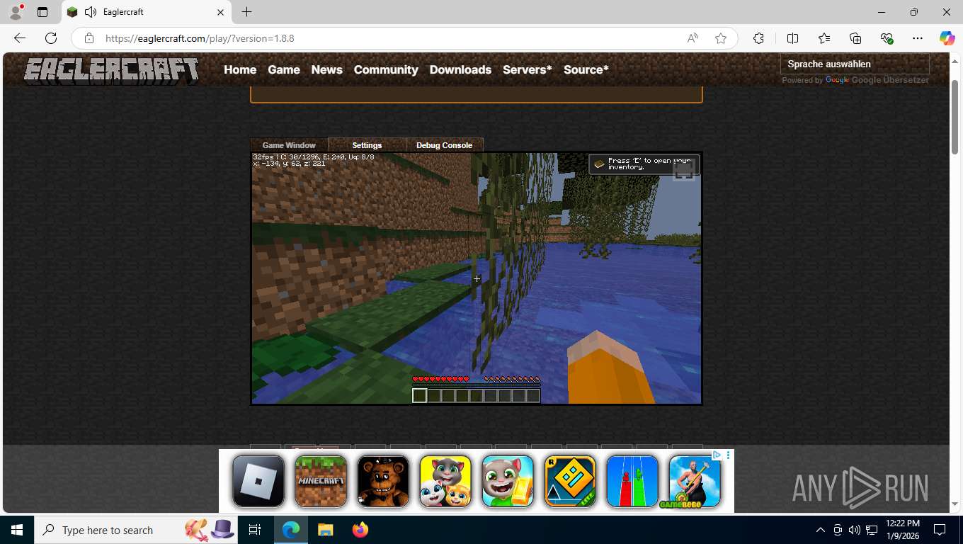Launch the Copilot sidebar
This screenshot has width=963, height=544.
pos(947,38)
